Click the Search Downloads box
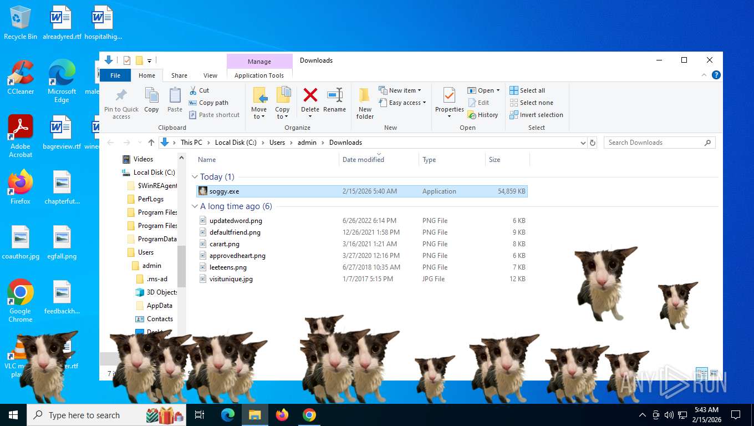This screenshot has height=426, width=754. point(659,143)
